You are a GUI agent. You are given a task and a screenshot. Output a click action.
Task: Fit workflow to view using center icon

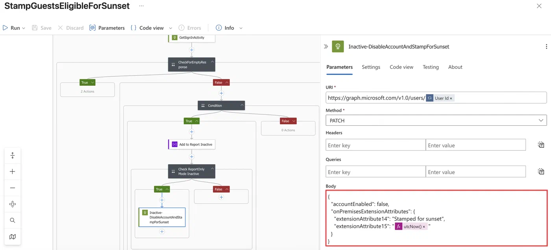(13, 204)
